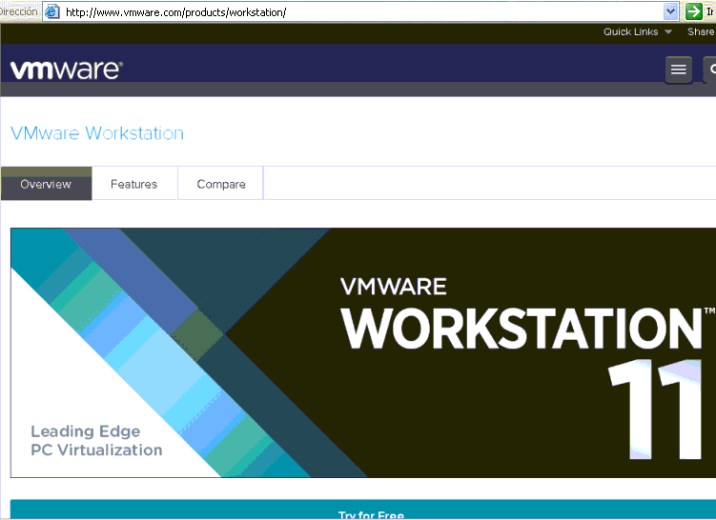This screenshot has width=716, height=520.
Task: Open the Quick Links dropdown
Action: pyautogui.click(x=638, y=32)
